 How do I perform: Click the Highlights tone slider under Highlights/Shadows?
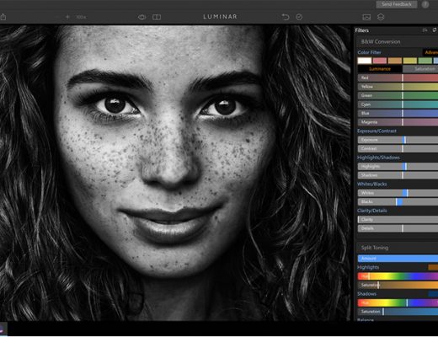point(398,167)
